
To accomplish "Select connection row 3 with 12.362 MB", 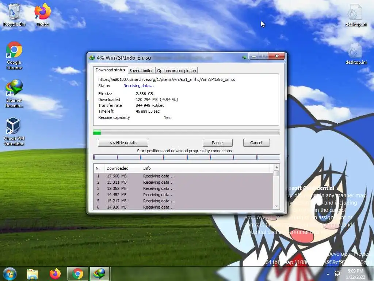I will pyautogui.click(x=183, y=188).
